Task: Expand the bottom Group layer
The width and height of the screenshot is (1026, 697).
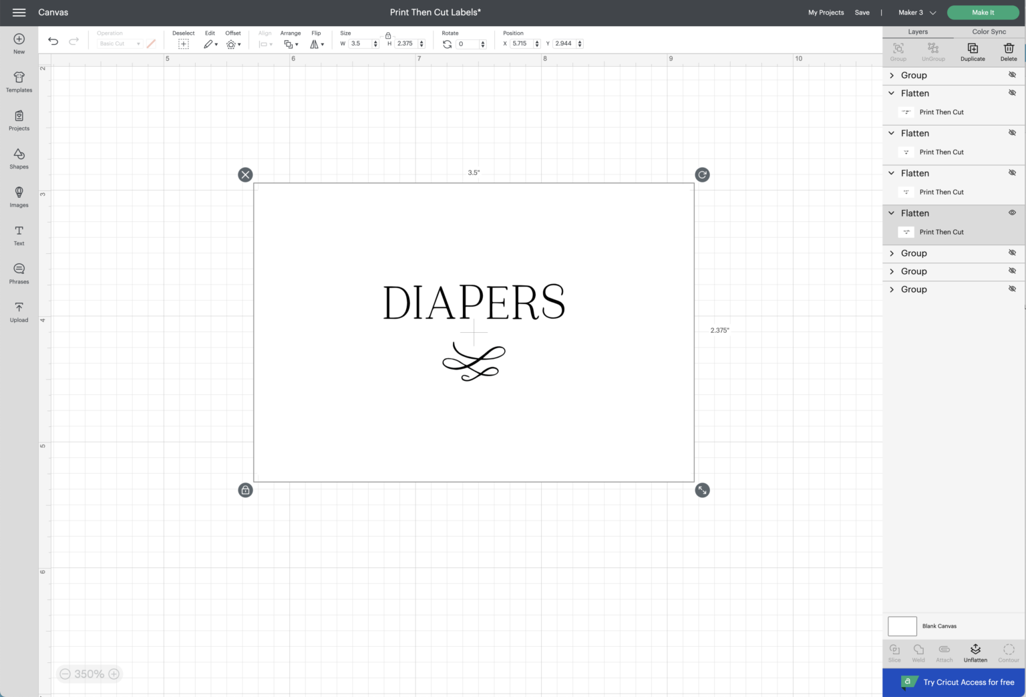Action: point(892,289)
